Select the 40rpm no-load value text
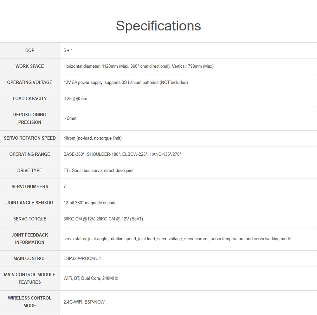 point(93,138)
